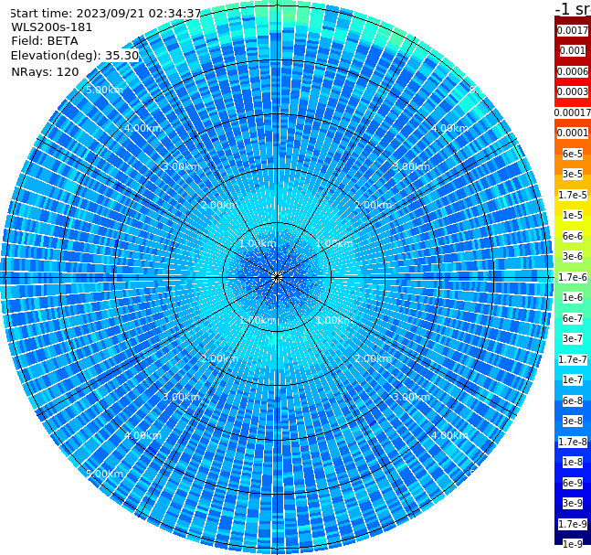Click the scan origin at the plot center
Image resolution: width=591 pixels, height=555 pixels.
pyautogui.click(x=277, y=277)
